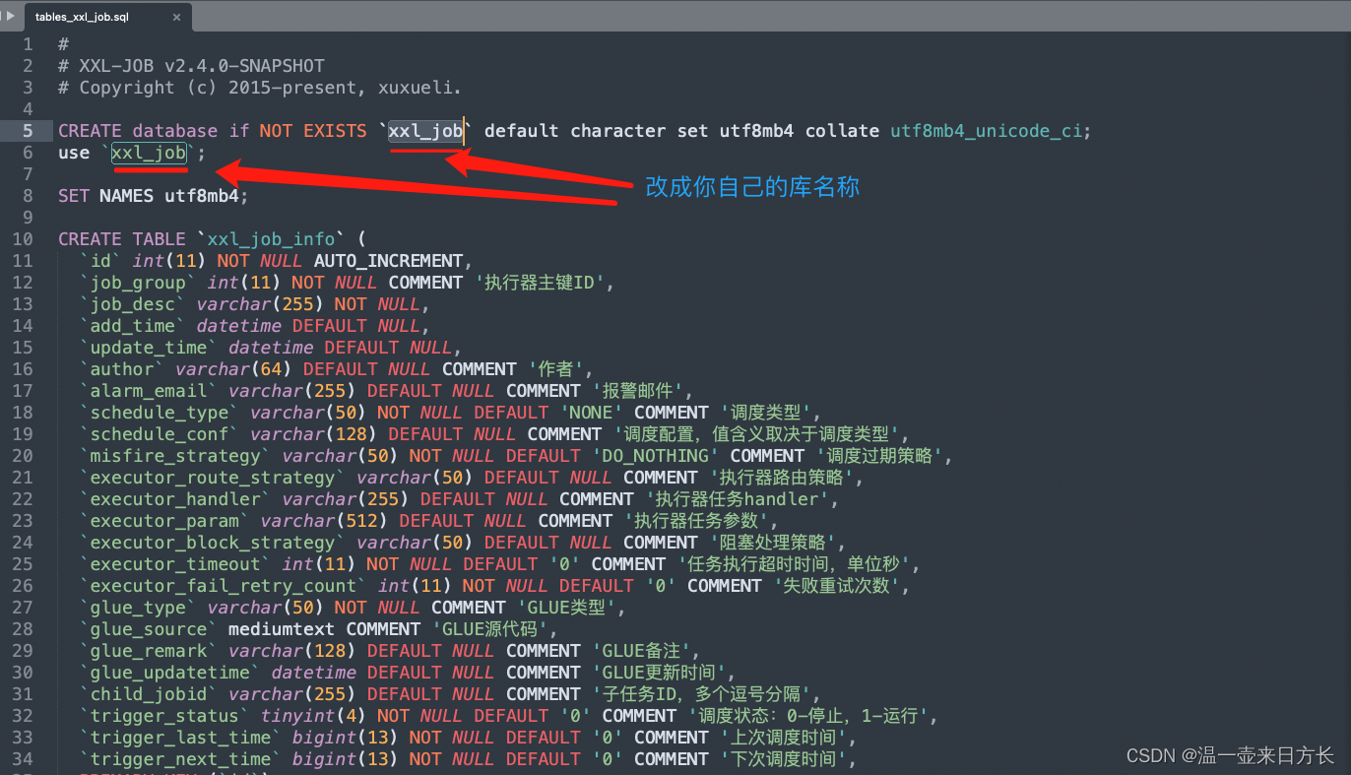Click xxl_job in the use statement
The image size is (1351, 775).
pos(149,153)
